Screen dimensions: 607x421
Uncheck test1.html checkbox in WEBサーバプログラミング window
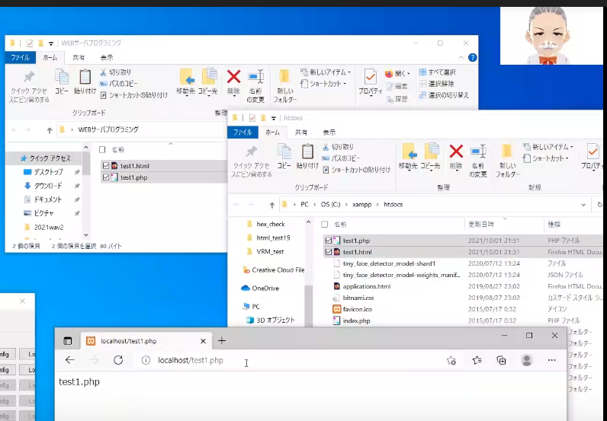coord(106,166)
